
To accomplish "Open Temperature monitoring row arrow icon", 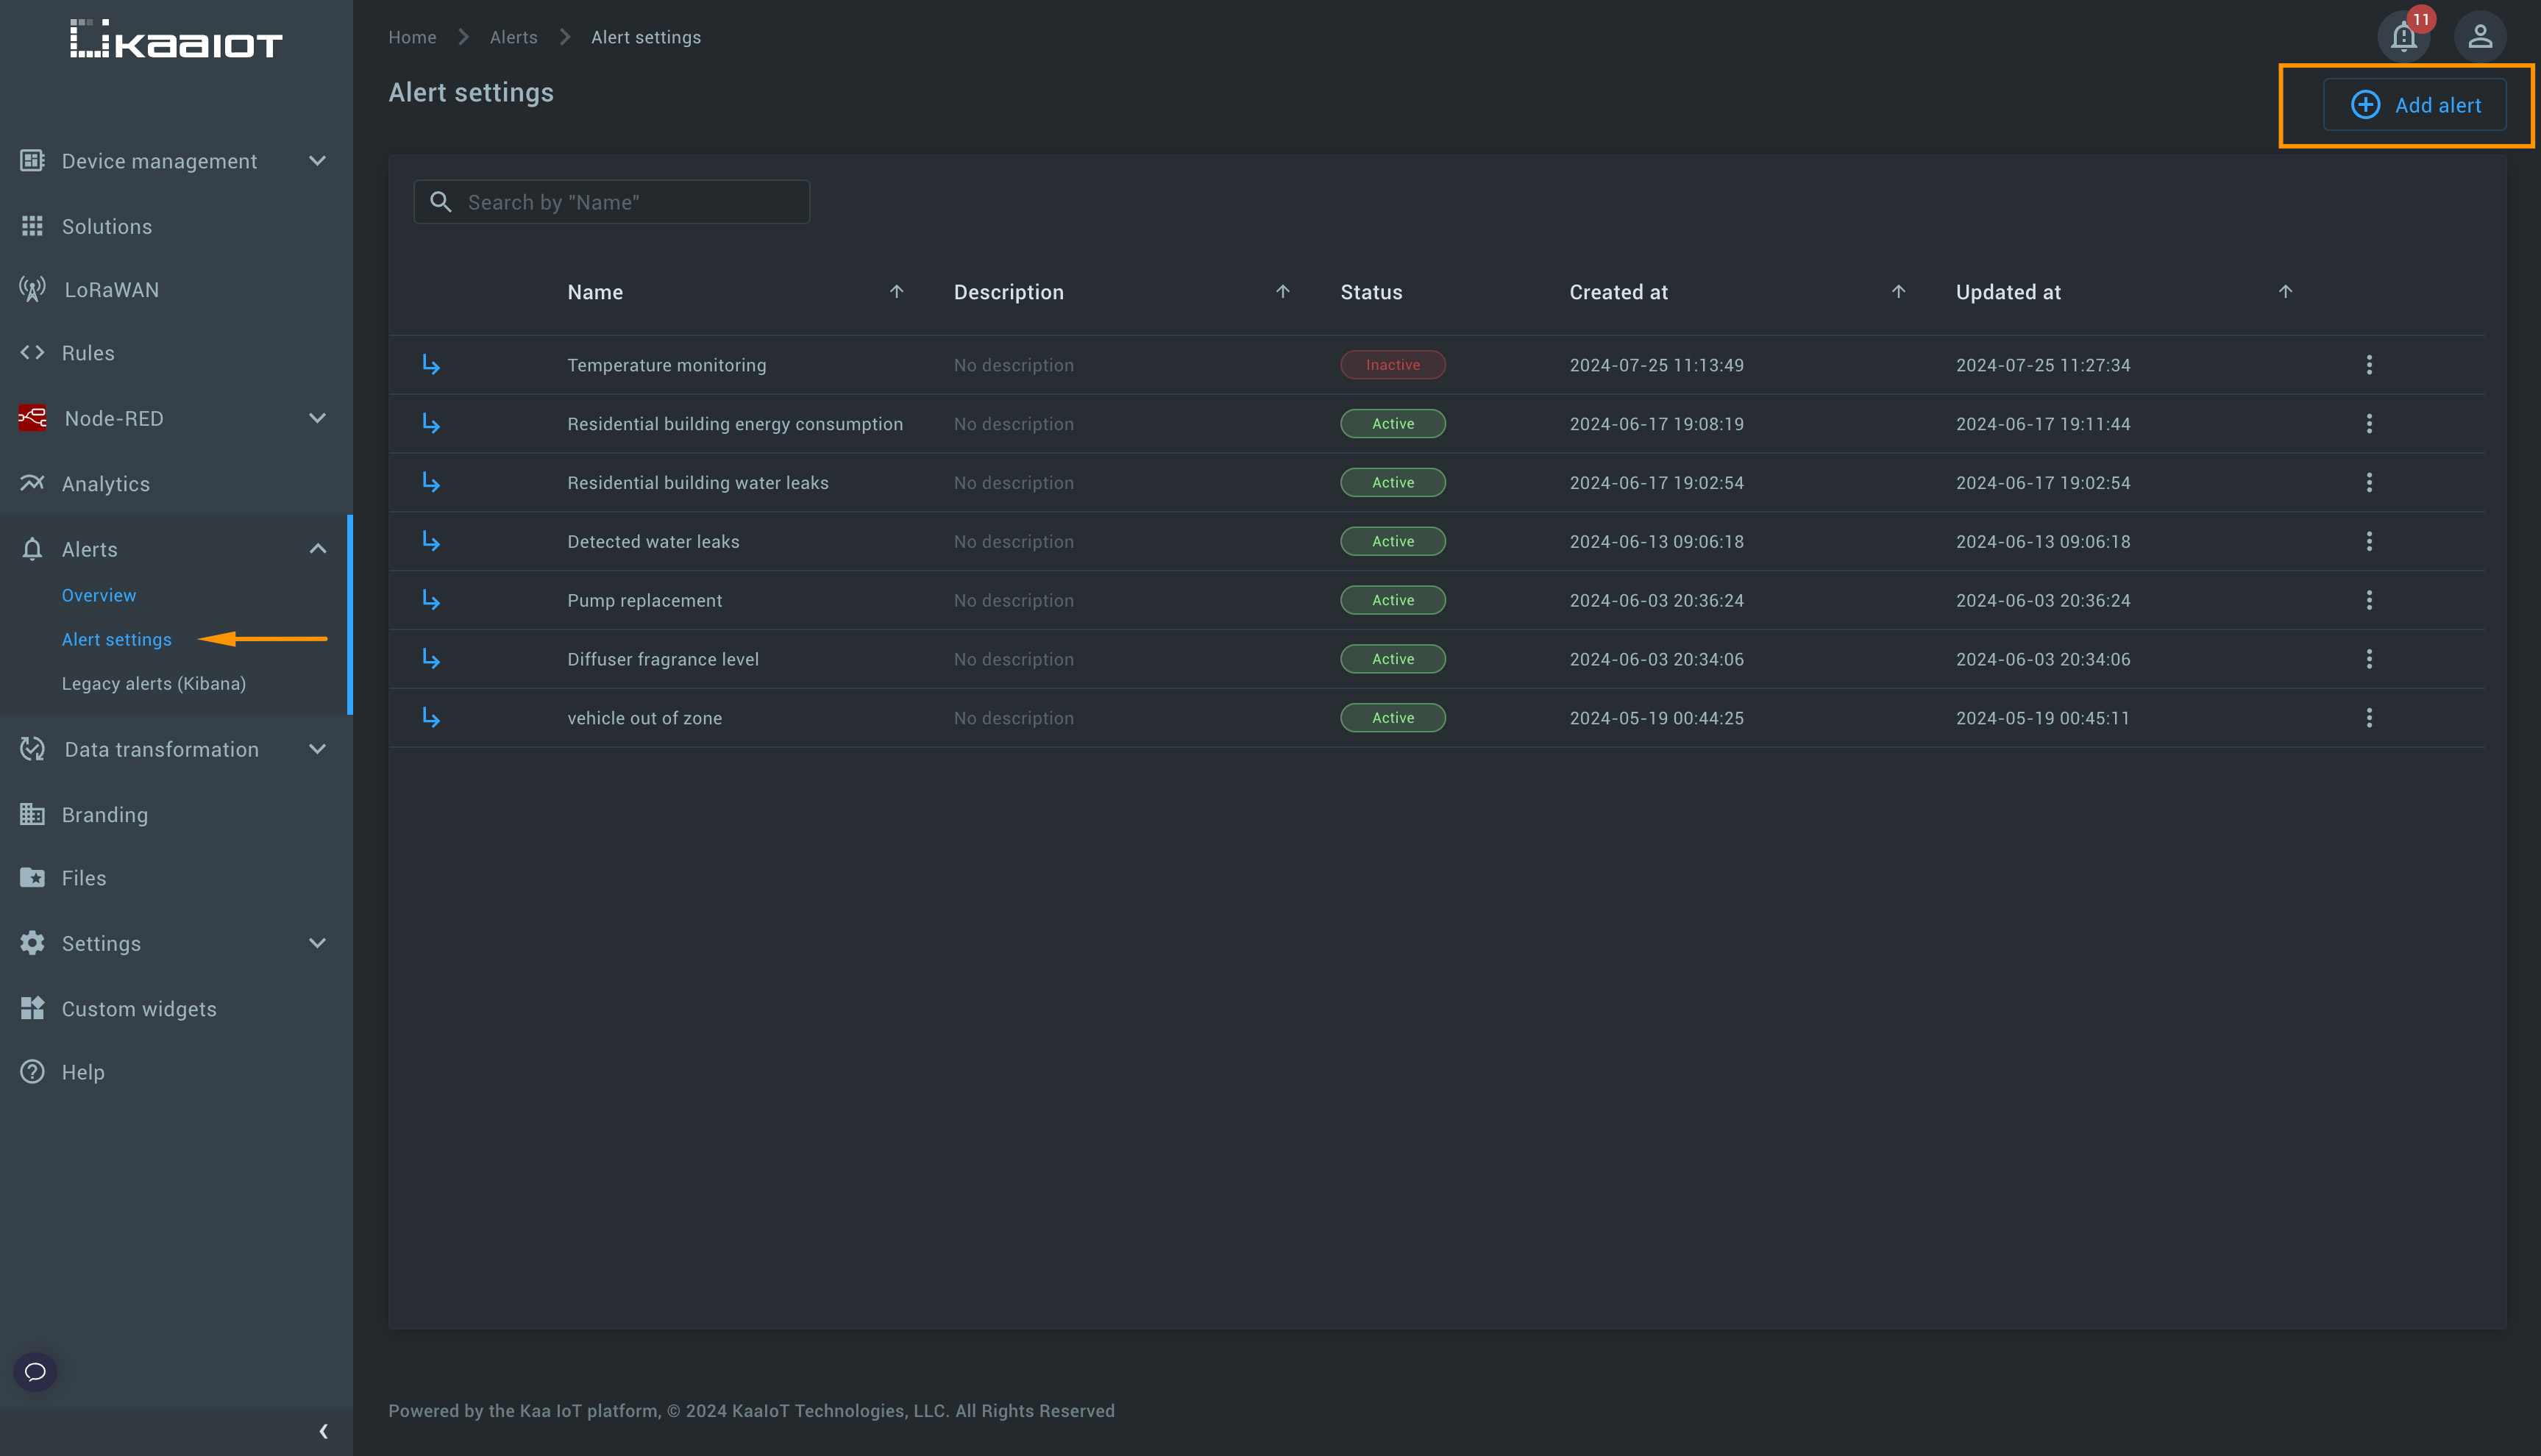I will pos(431,365).
